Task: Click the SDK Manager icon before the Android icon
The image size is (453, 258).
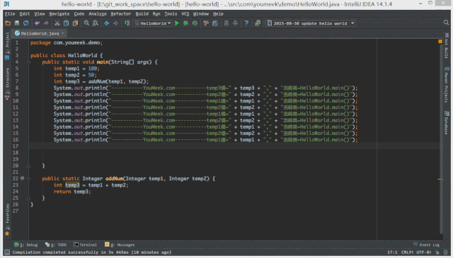Action: pyautogui.click(x=226, y=23)
